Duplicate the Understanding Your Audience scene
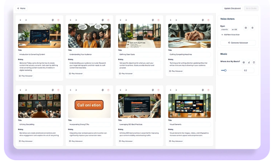Screen dimensions: 273x162 tap(103, 20)
